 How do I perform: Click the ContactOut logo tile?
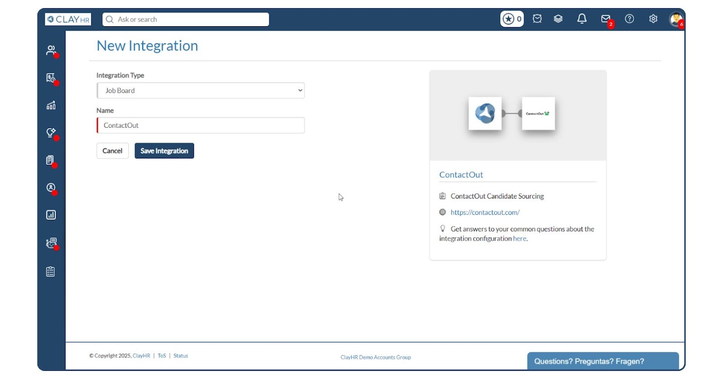(x=538, y=113)
